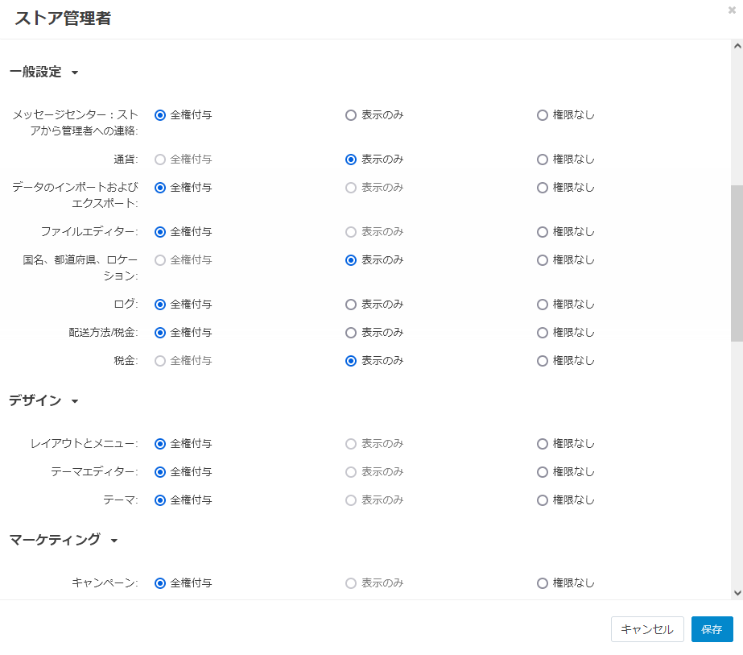This screenshot has width=743, height=655.
Task: Select 表示のみ for 配送方法/税金
Action: click(351, 333)
